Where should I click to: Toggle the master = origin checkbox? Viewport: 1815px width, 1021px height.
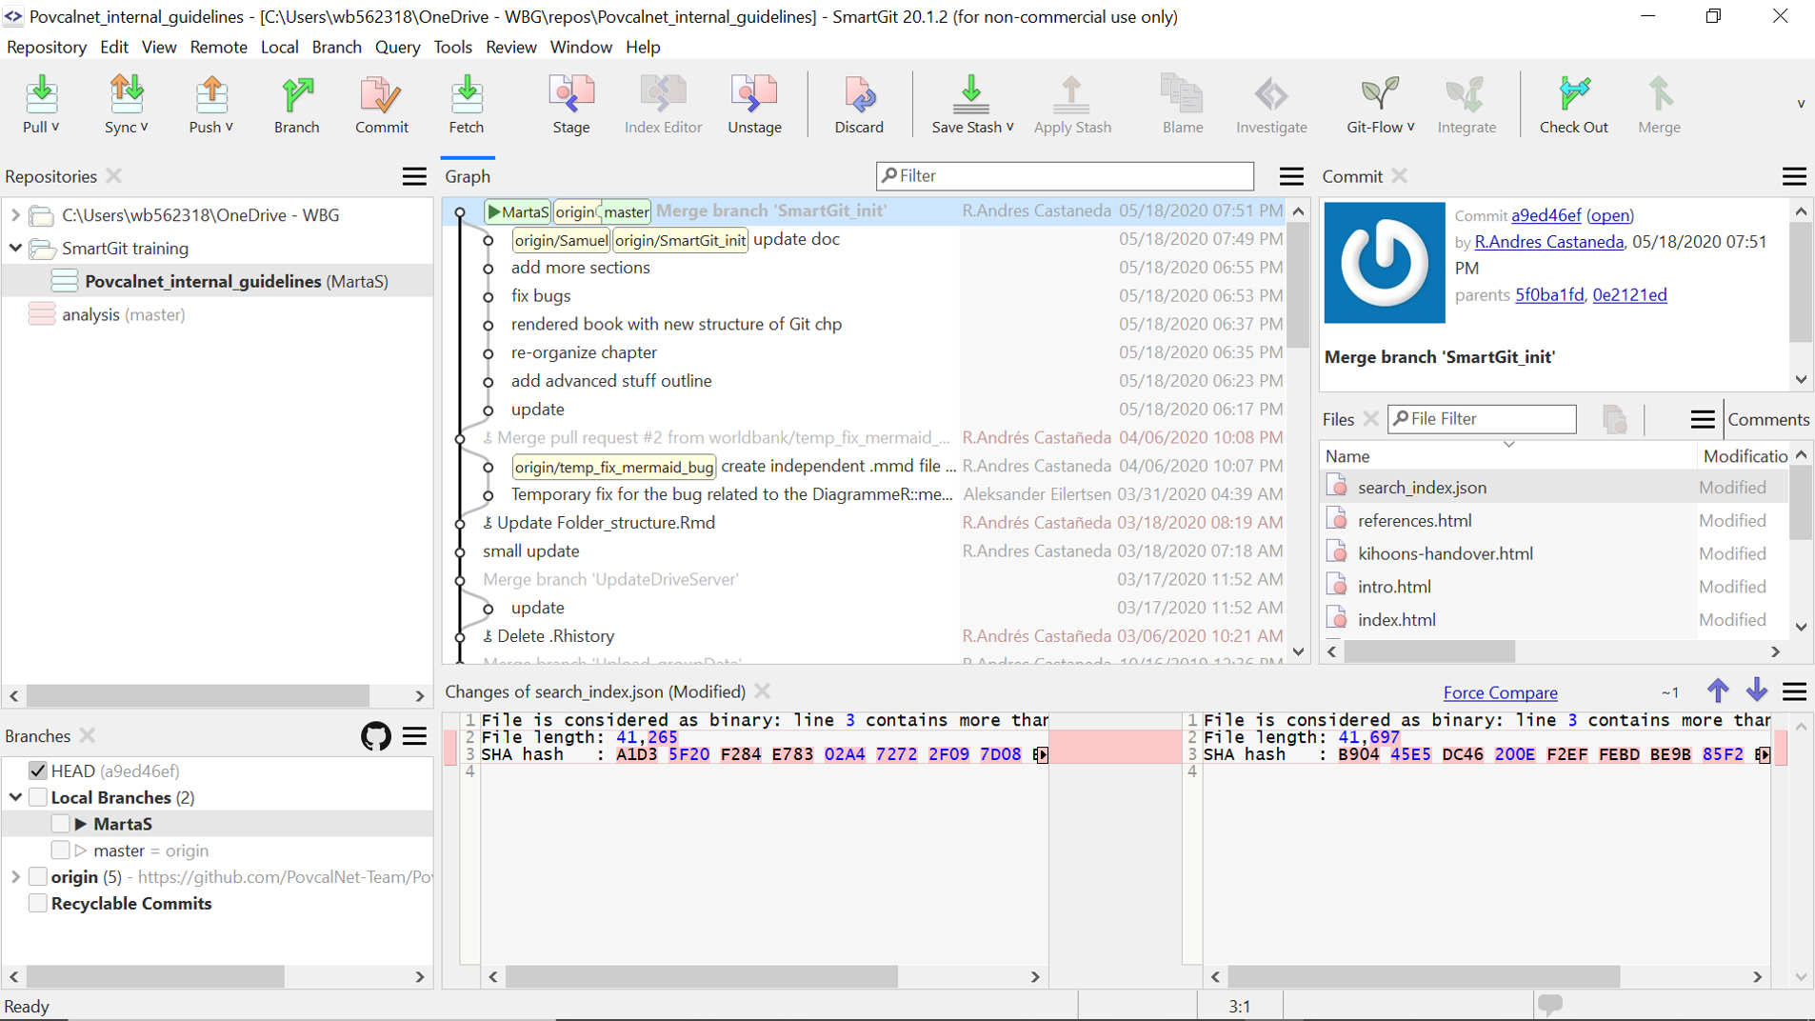61,851
